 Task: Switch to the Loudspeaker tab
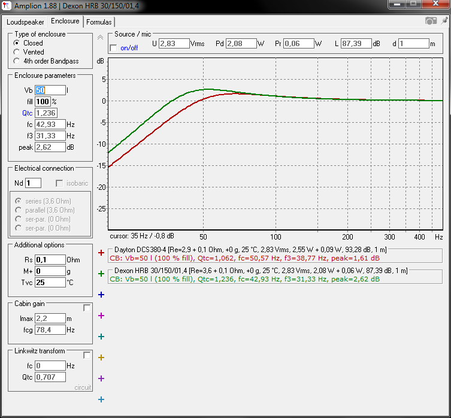25,22
